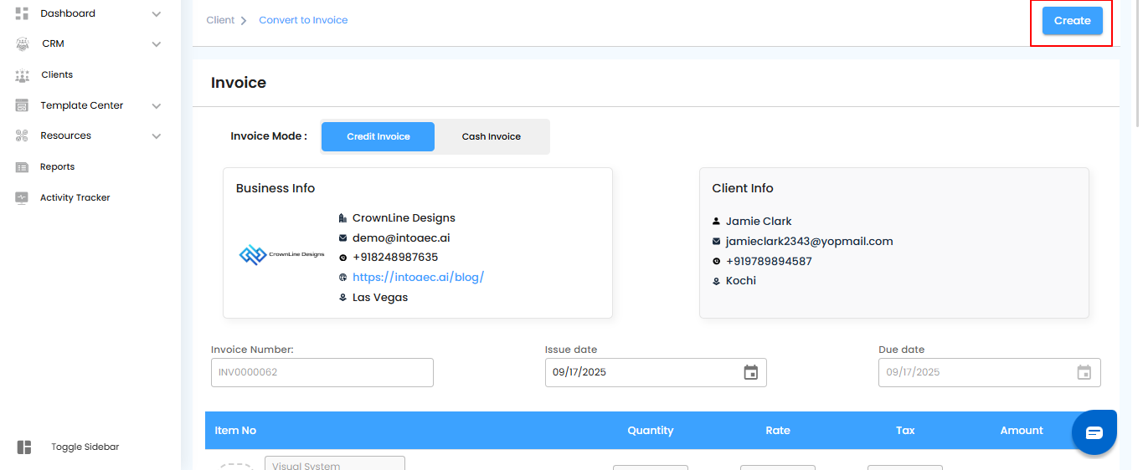Click the Toggle Sidebar layout icon
Image resolution: width=1143 pixels, height=470 pixels.
(24, 447)
